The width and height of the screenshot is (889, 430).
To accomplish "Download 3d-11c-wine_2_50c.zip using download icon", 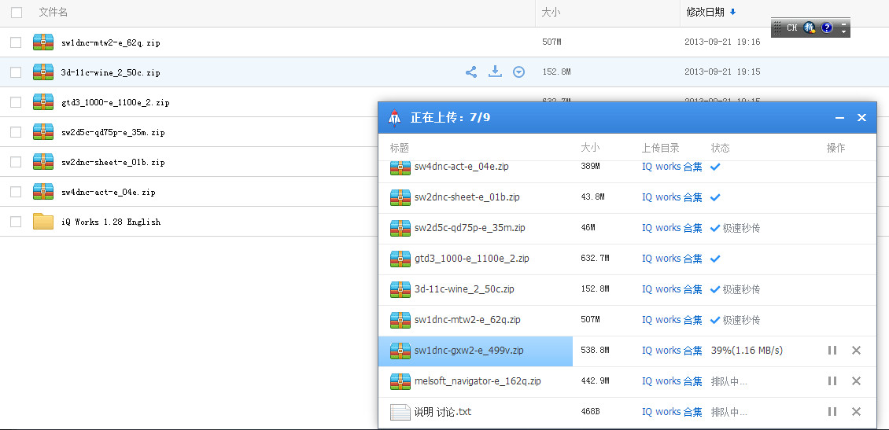I will pyautogui.click(x=495, y=72).
